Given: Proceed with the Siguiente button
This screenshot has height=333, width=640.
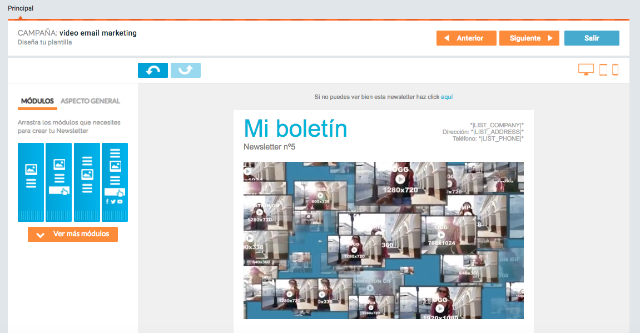Looking at the screenshot, I should [529, 38].
